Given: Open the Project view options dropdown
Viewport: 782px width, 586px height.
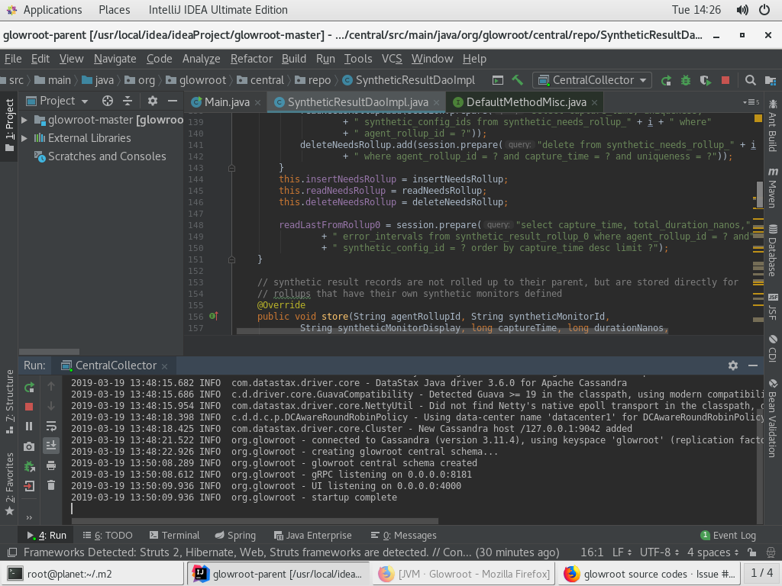Looking at the screenshot, I should point(152,100).
